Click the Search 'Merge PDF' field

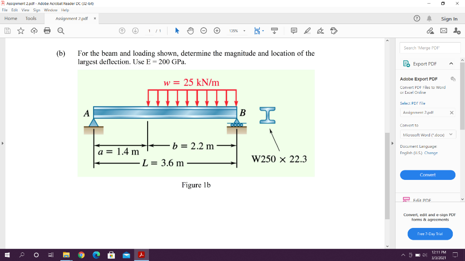(x=430, y=48)
